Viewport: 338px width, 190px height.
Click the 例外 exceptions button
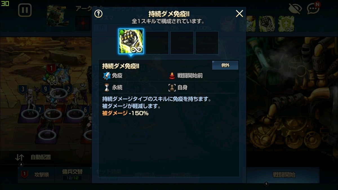(225, 65)
